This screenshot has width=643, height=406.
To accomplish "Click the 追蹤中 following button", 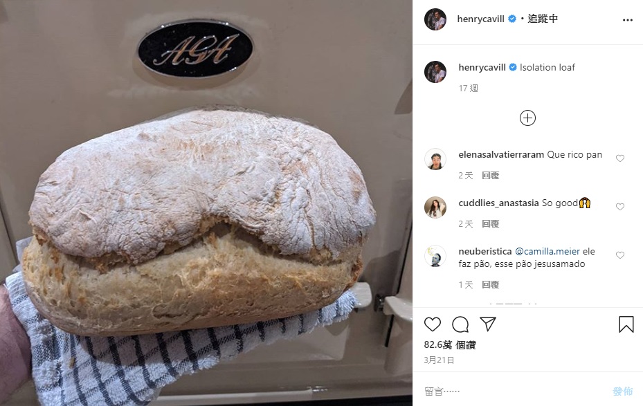I will coord(543,19).
